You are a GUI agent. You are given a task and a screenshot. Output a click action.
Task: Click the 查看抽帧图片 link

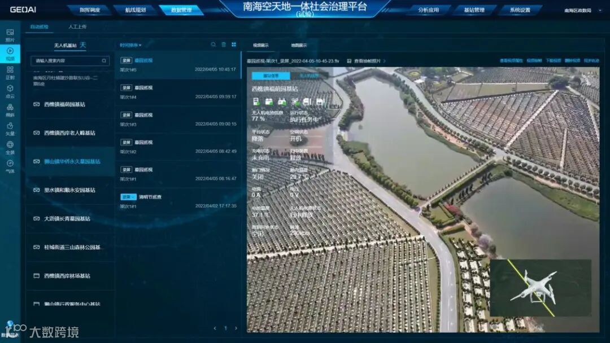coord(367,61)
